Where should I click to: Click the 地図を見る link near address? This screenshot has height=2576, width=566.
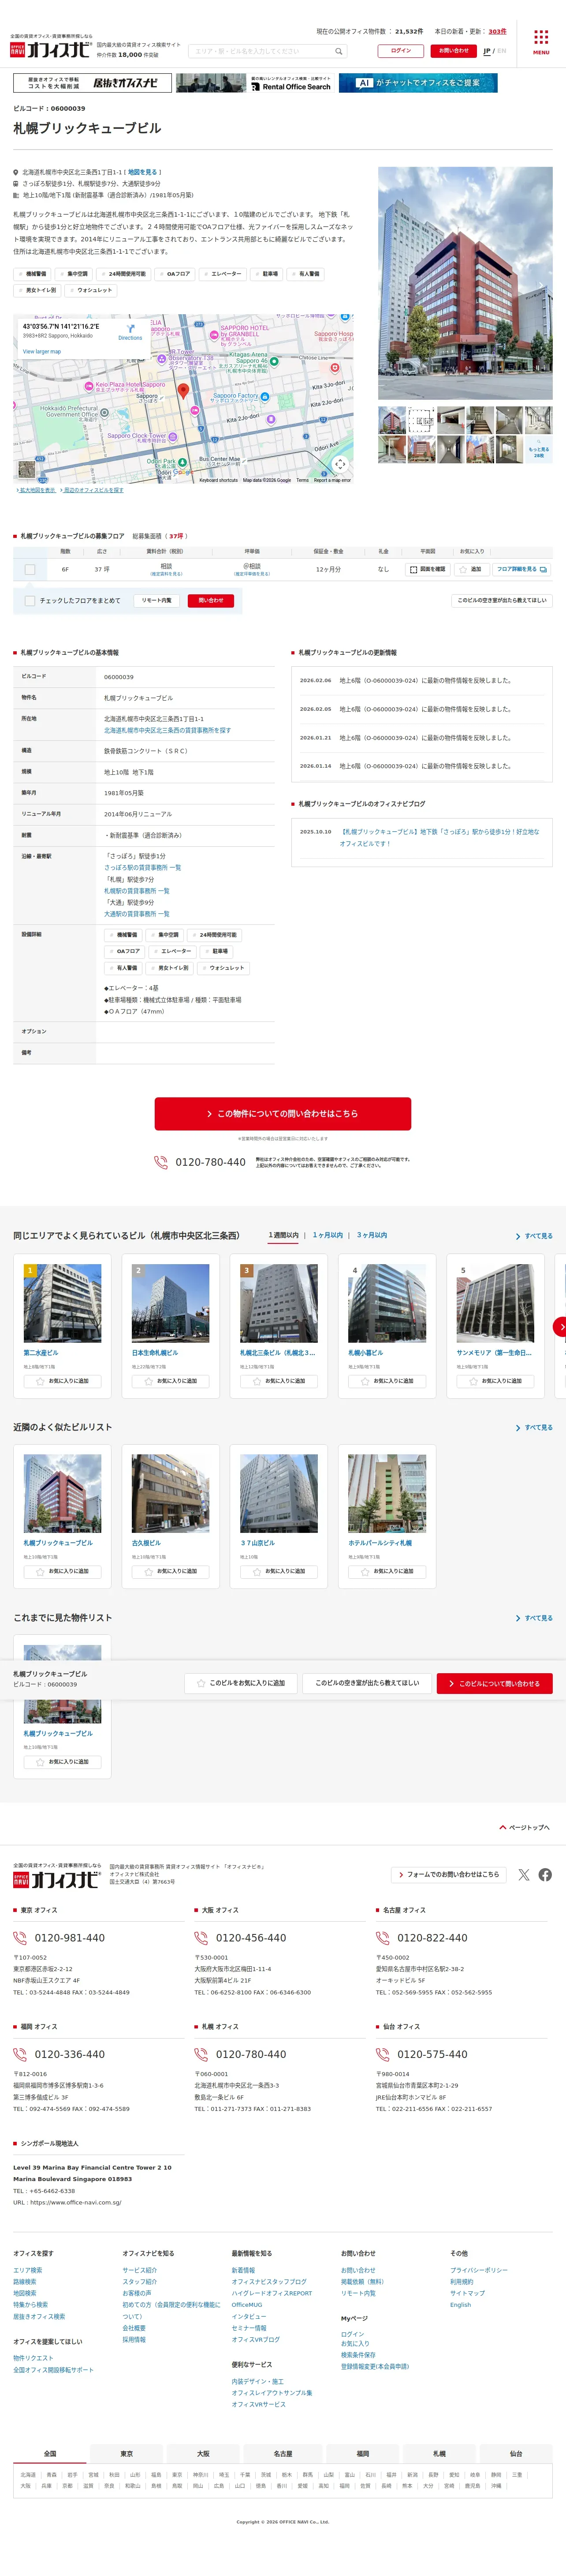point(143,172)
